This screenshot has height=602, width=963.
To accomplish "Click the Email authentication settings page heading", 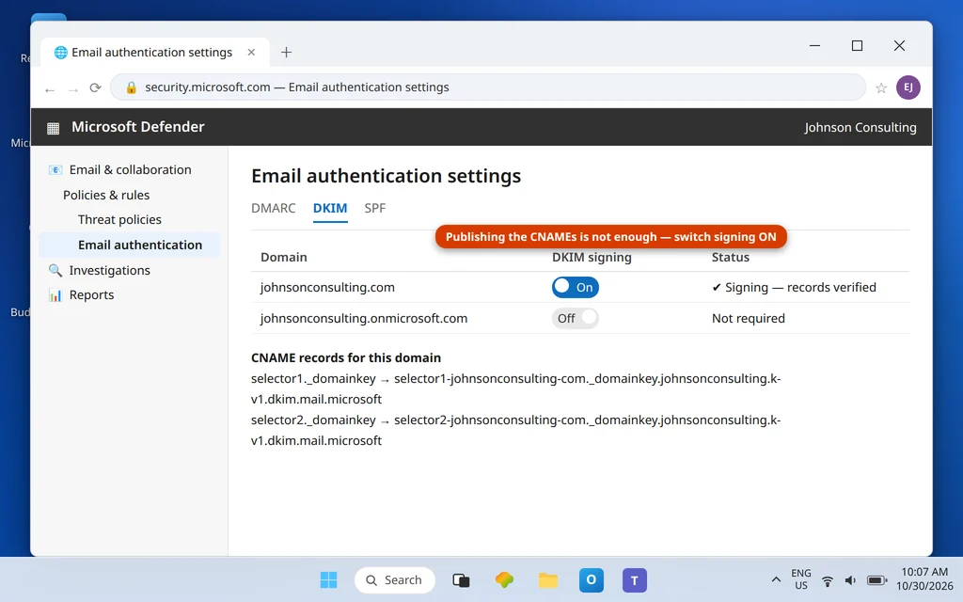I will click(x=386, y=176).
